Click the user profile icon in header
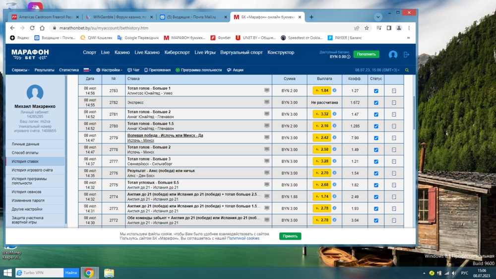This screenshot has width=496, height=279. [x=393, y=55]
